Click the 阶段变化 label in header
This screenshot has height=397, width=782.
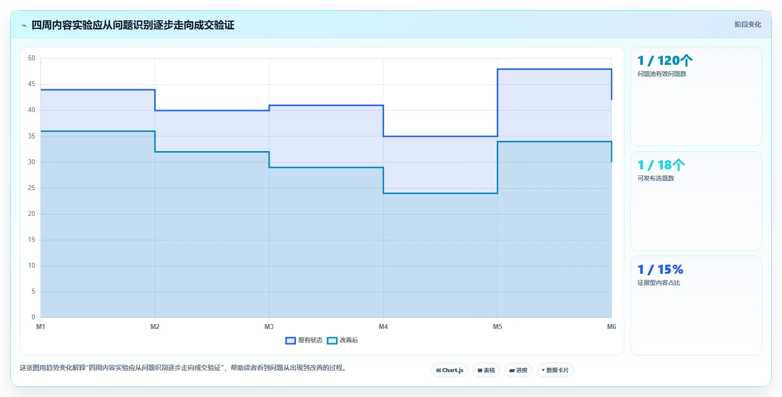[748, 24]
